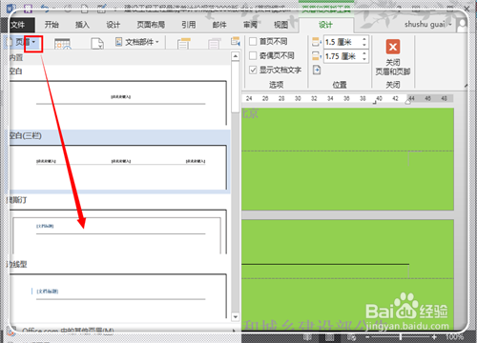
Task: Click the undo icon in quick access toolbar
Action: point(45,9)
